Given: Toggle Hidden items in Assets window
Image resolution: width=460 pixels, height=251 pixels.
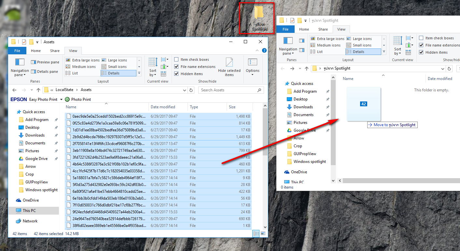Looking at the screenshot, I should [x=188, y=74].
